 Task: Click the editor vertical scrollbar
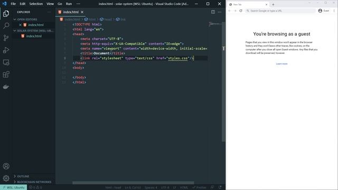[x=223, y=82]
